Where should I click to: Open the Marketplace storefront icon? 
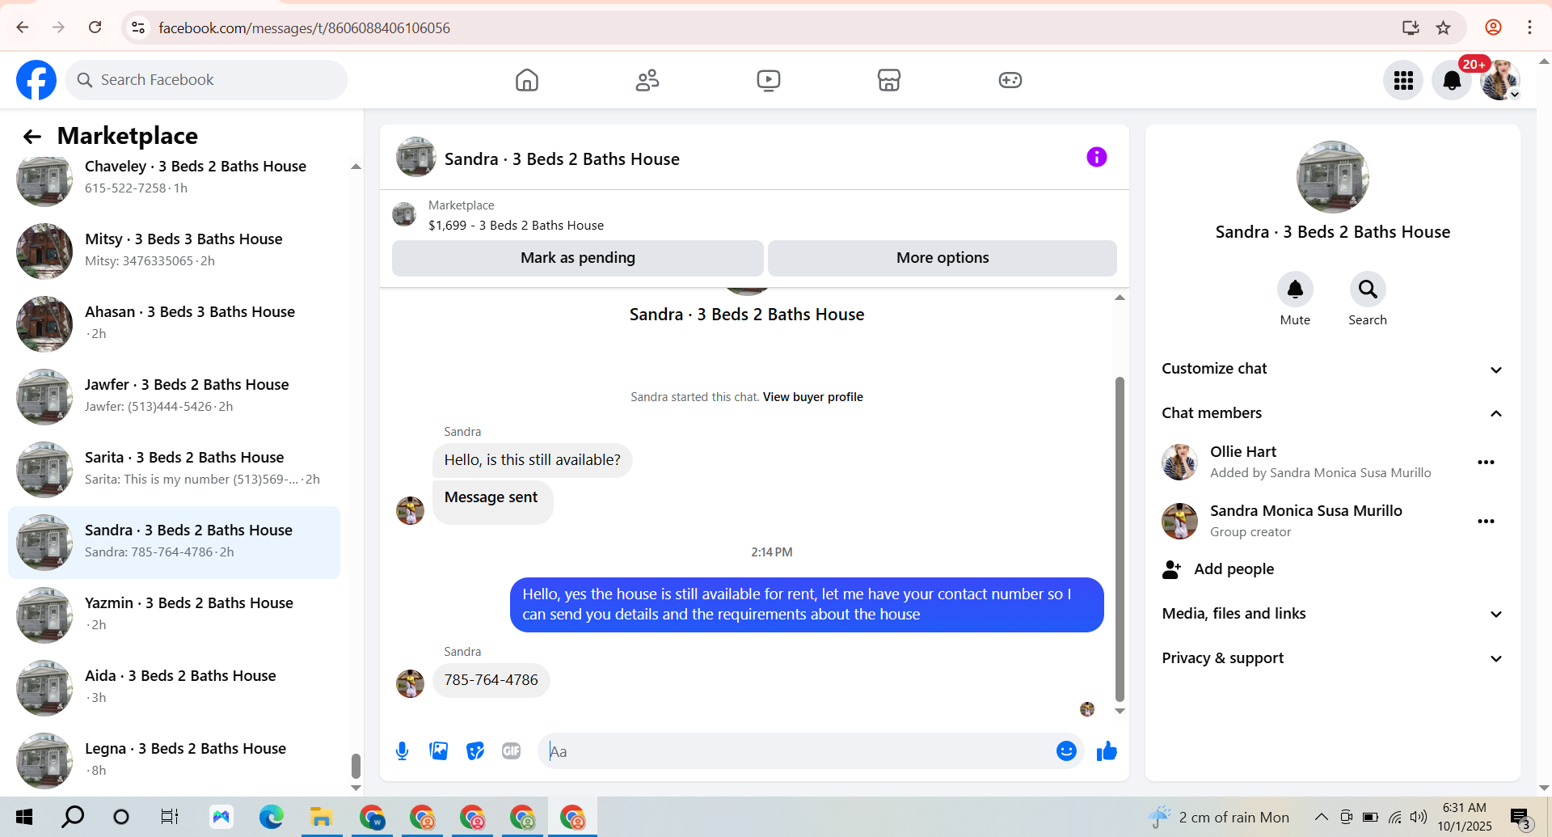tap(889, 80)
